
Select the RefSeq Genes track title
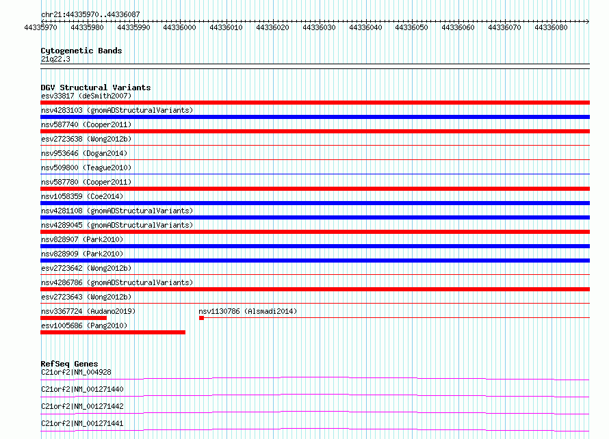(70, 364)
